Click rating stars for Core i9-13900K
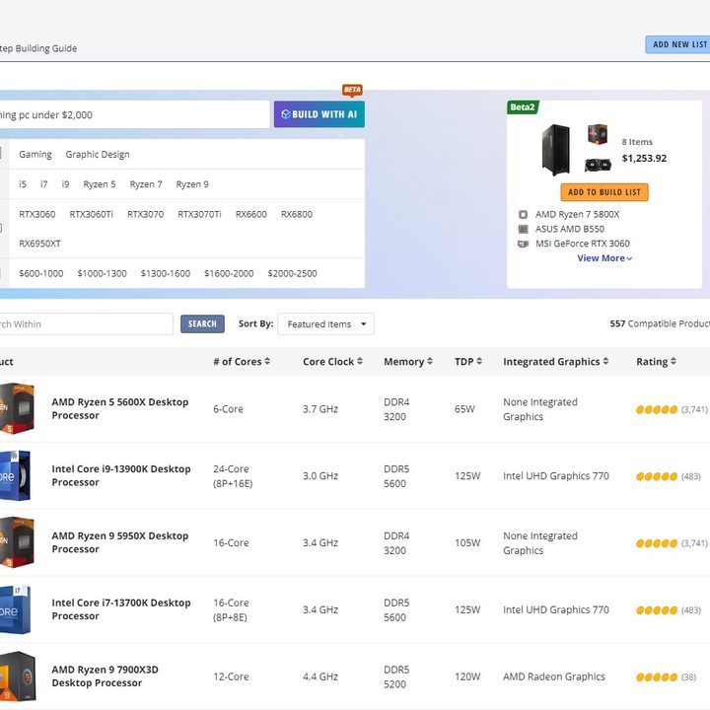This screenshot has height=710, width=710. tap(657, 476)
